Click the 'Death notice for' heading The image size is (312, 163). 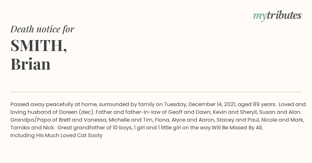pos(42,29)
